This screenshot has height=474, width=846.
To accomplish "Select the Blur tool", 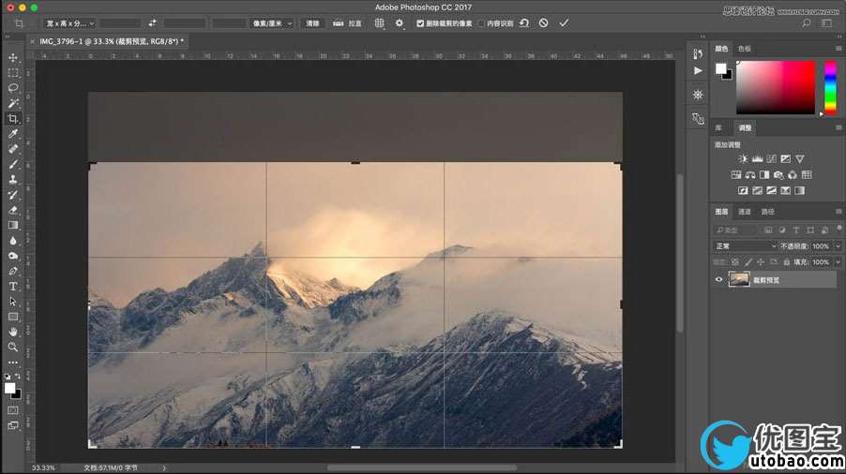I will tap(13, 241).
